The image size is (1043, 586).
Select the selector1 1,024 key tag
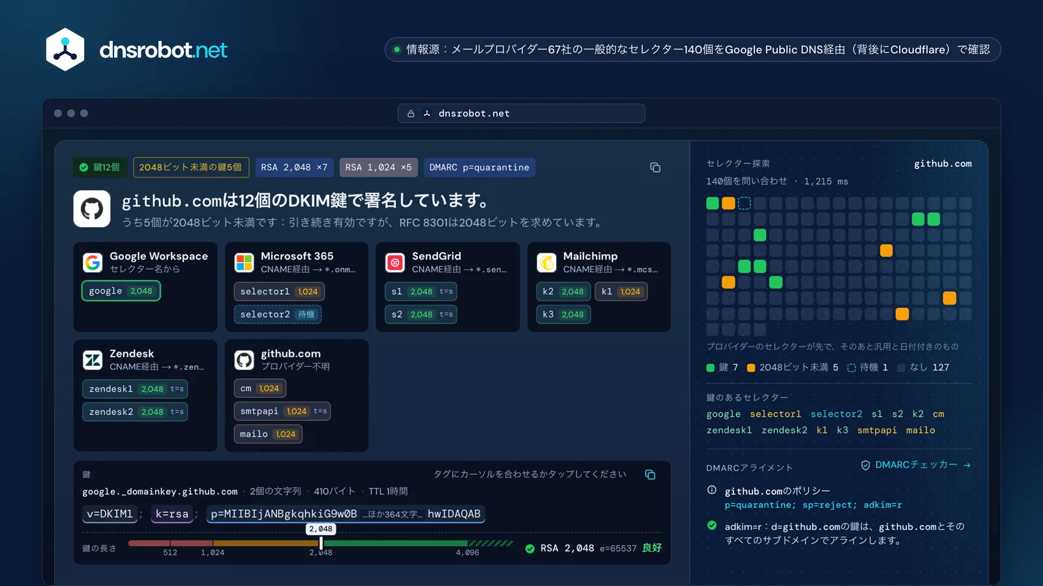[x=279, y=291]
